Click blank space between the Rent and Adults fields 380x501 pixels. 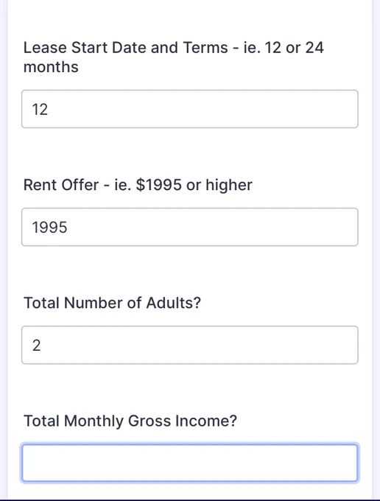click(x=190, y=270)
